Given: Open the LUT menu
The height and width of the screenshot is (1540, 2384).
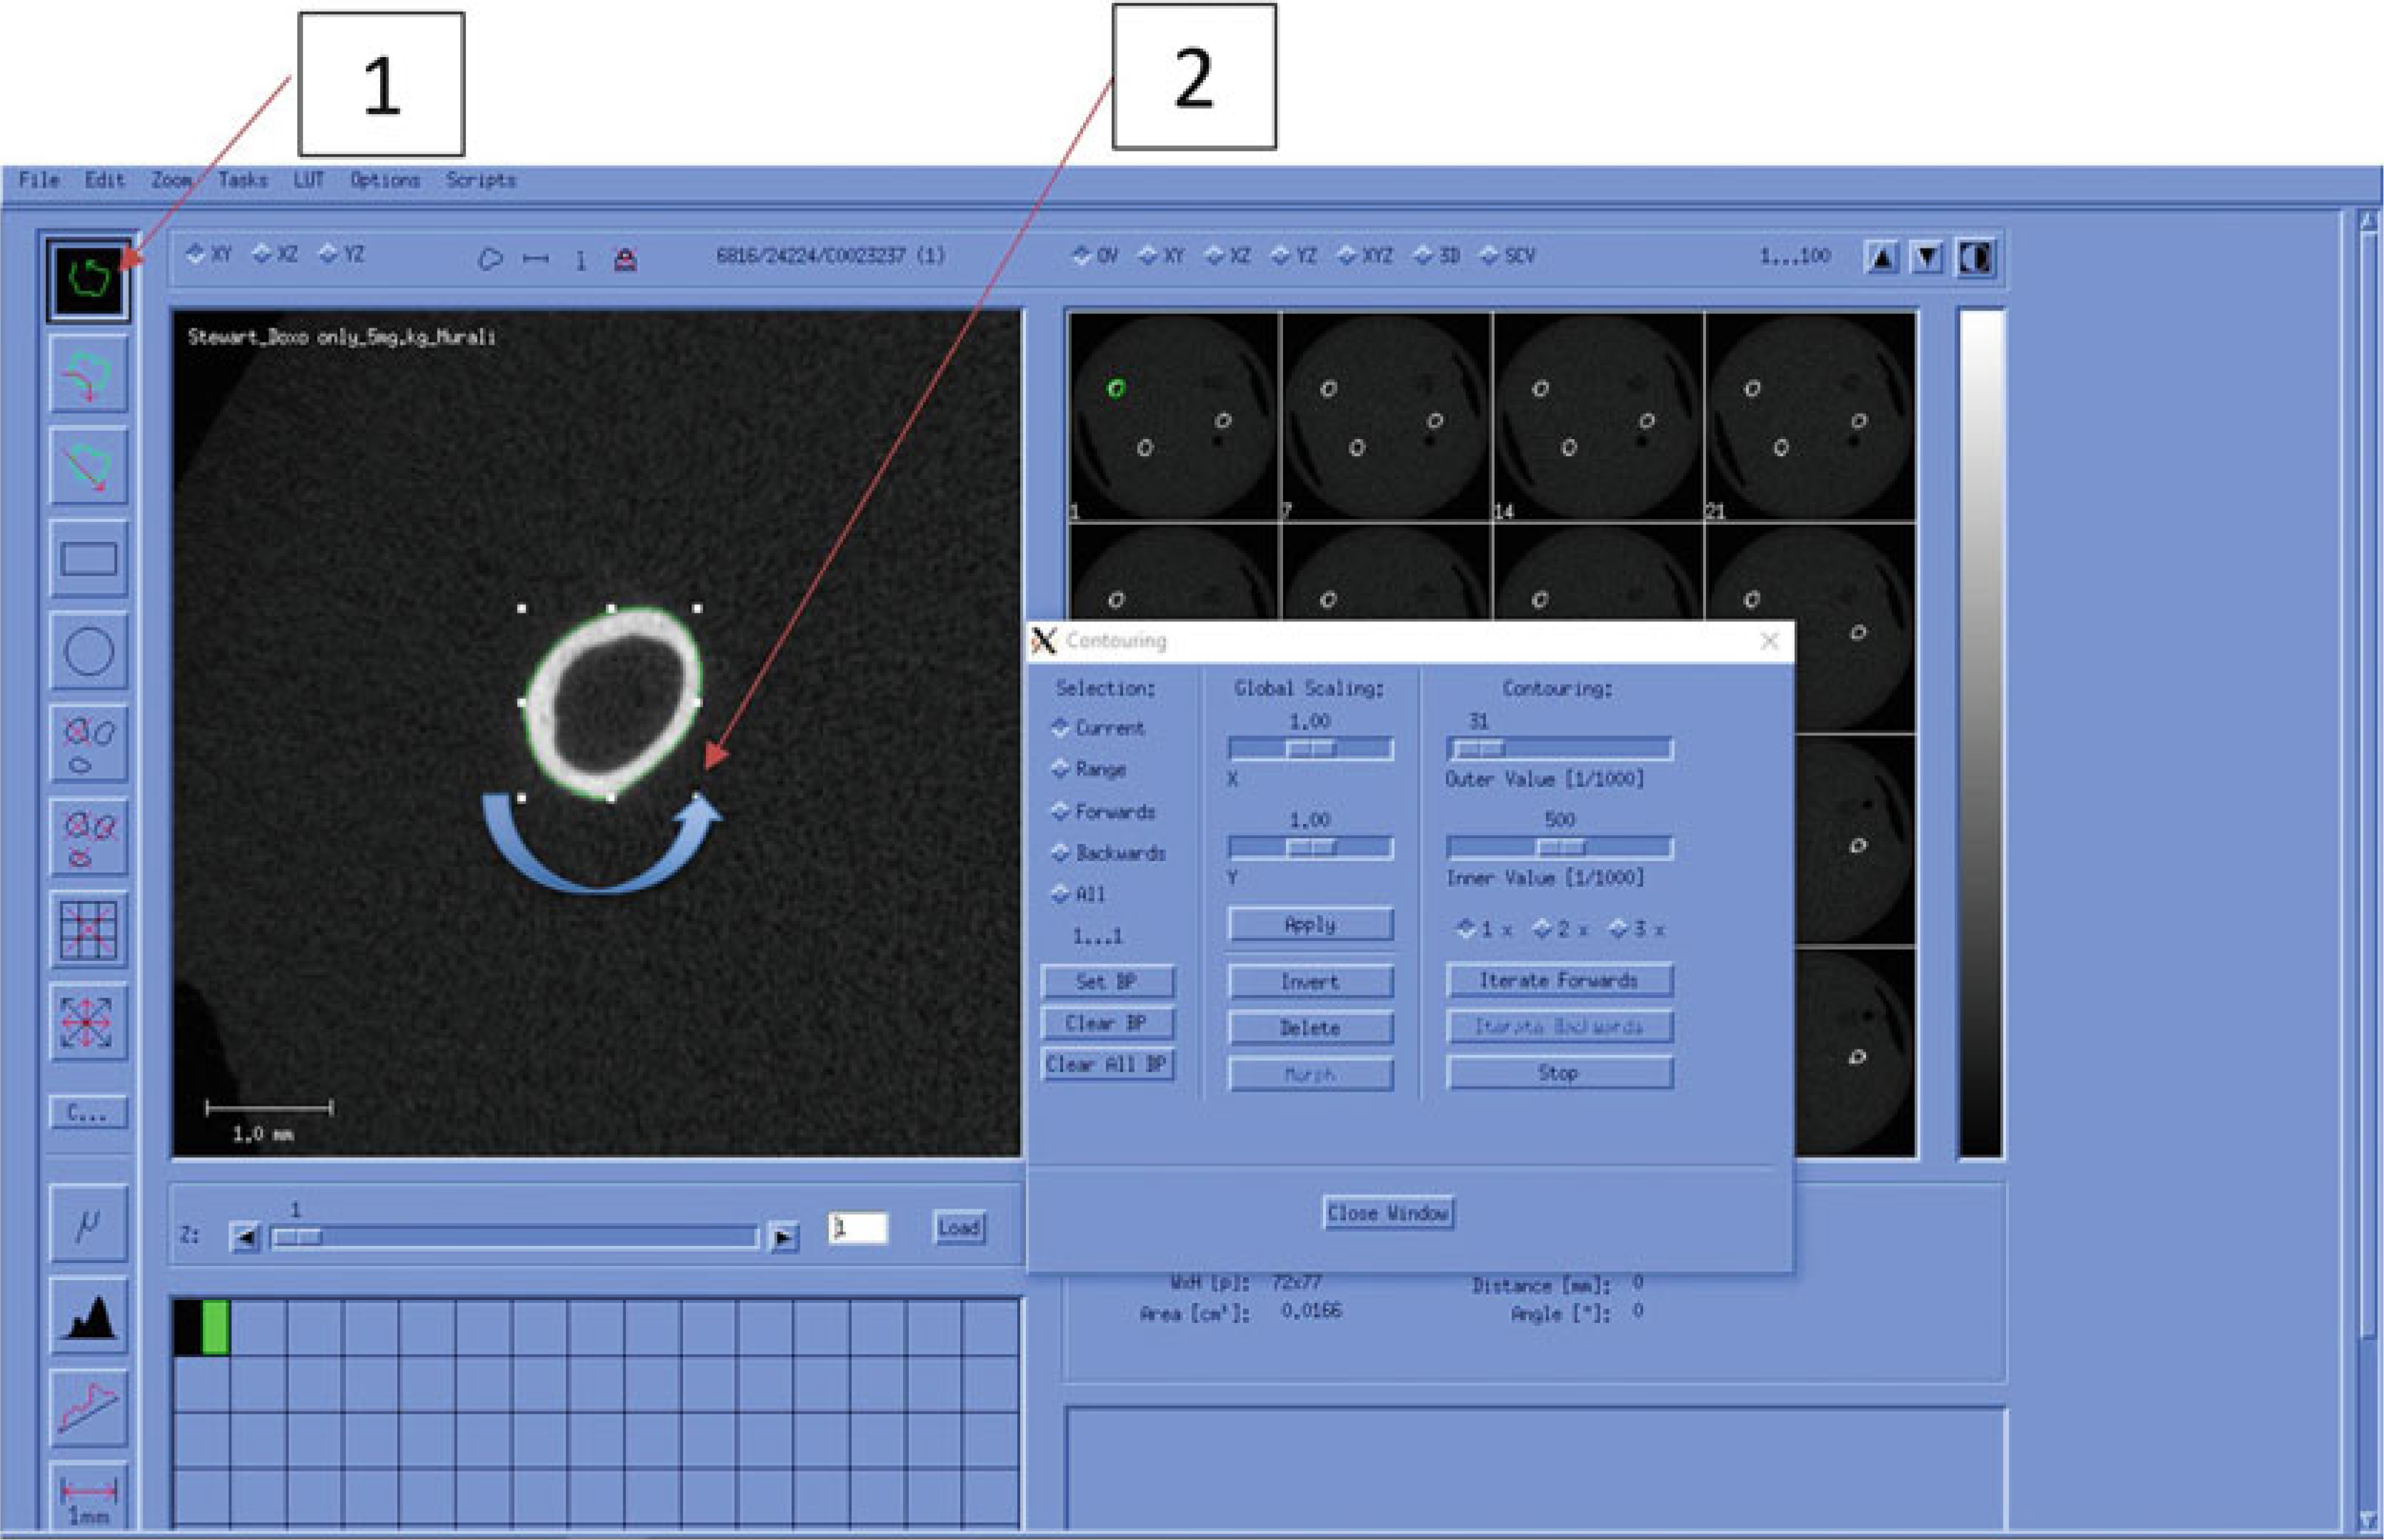Looking at the screenshot, I should tap(308, 180).
